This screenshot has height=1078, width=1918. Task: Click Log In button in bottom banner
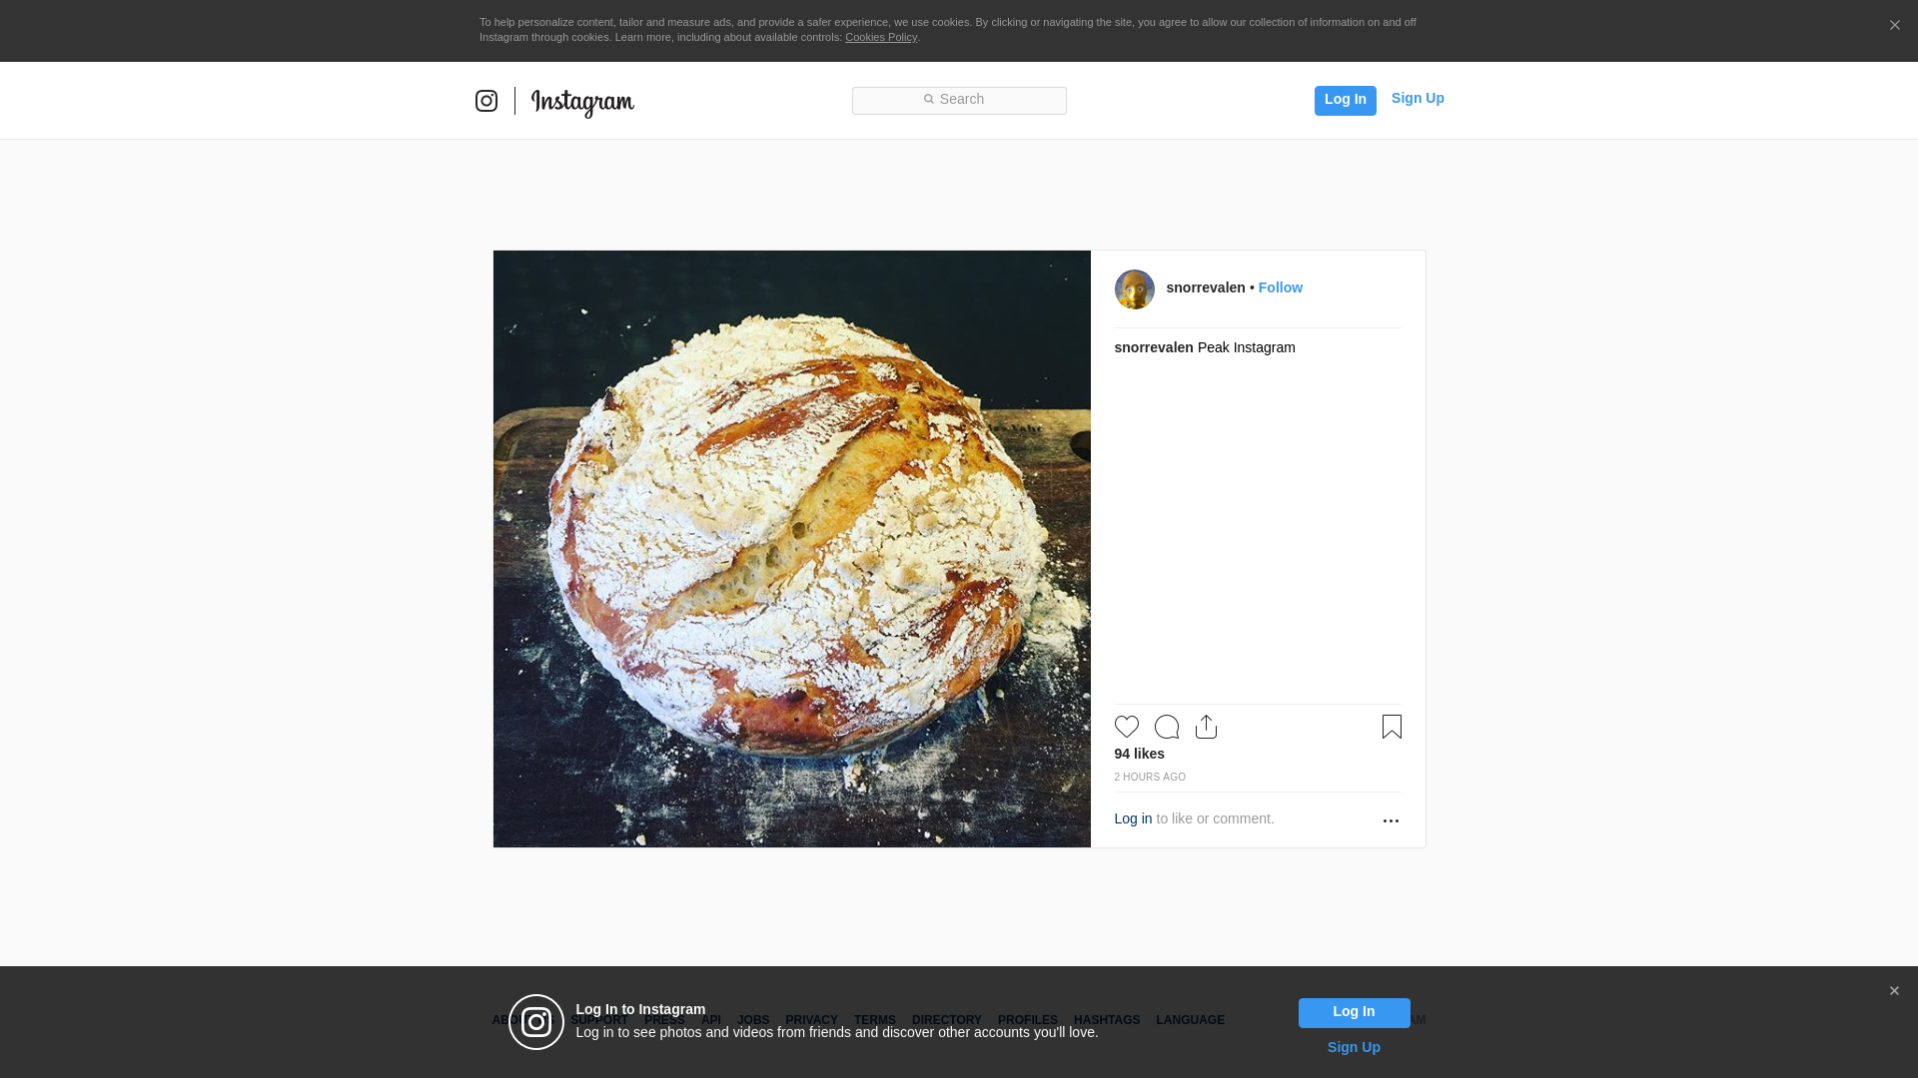(1354, 1013)
